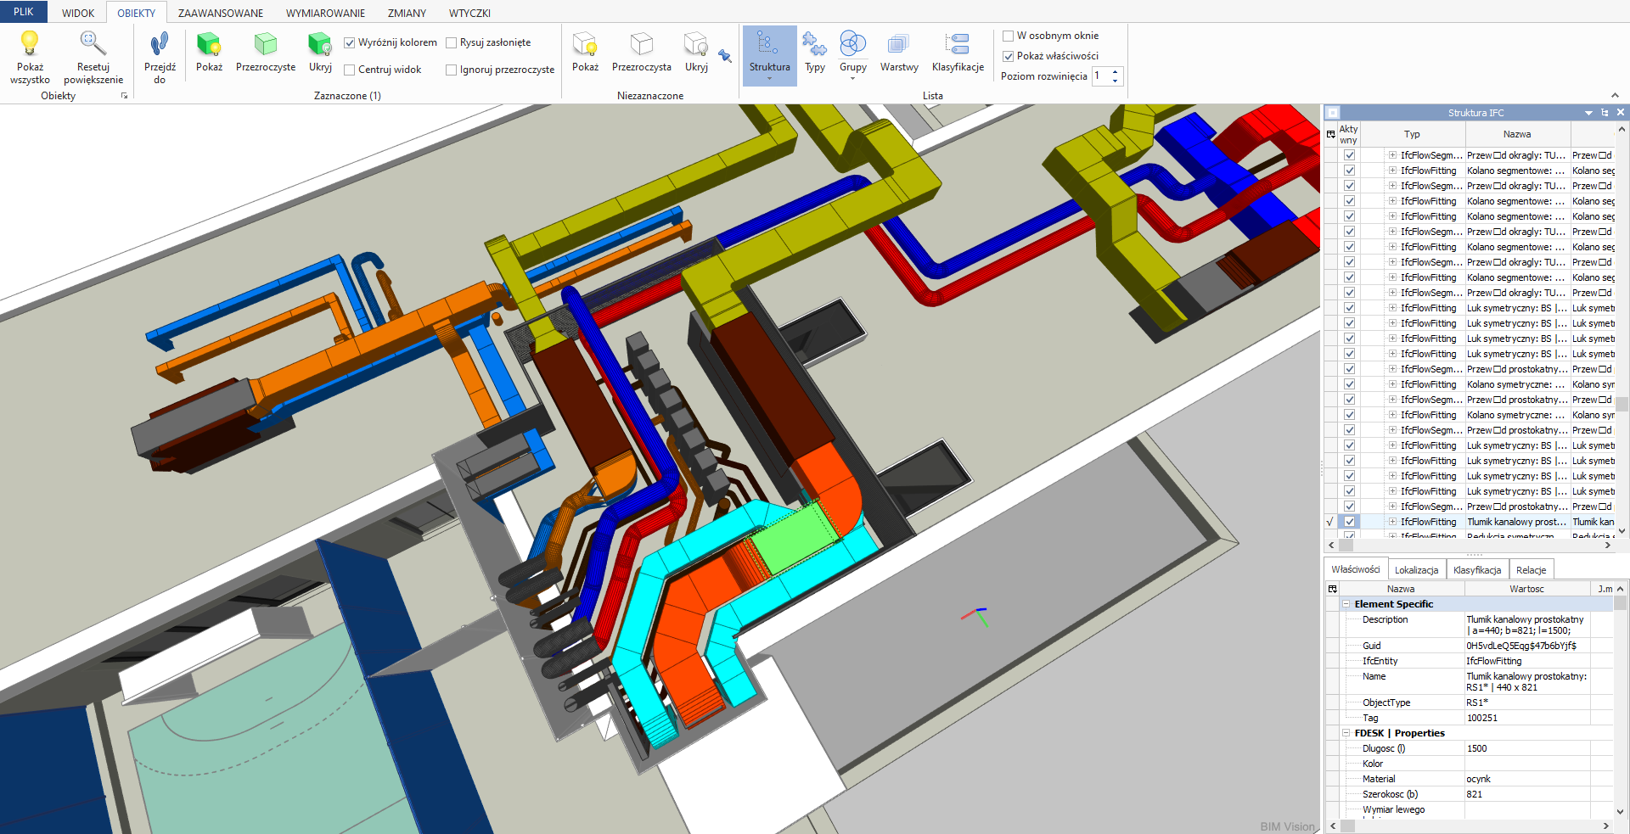The width and height of the screenshot is (1630, 834).
Task: Toggle the Struktura panel button
Action: [769, 53]
